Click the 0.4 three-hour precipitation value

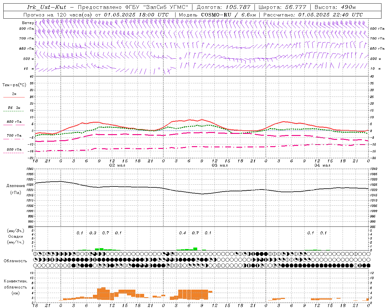coord(182,233)
